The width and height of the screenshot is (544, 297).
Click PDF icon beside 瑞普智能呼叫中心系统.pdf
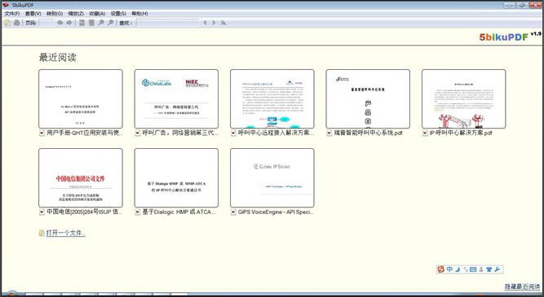click(329, 133)
